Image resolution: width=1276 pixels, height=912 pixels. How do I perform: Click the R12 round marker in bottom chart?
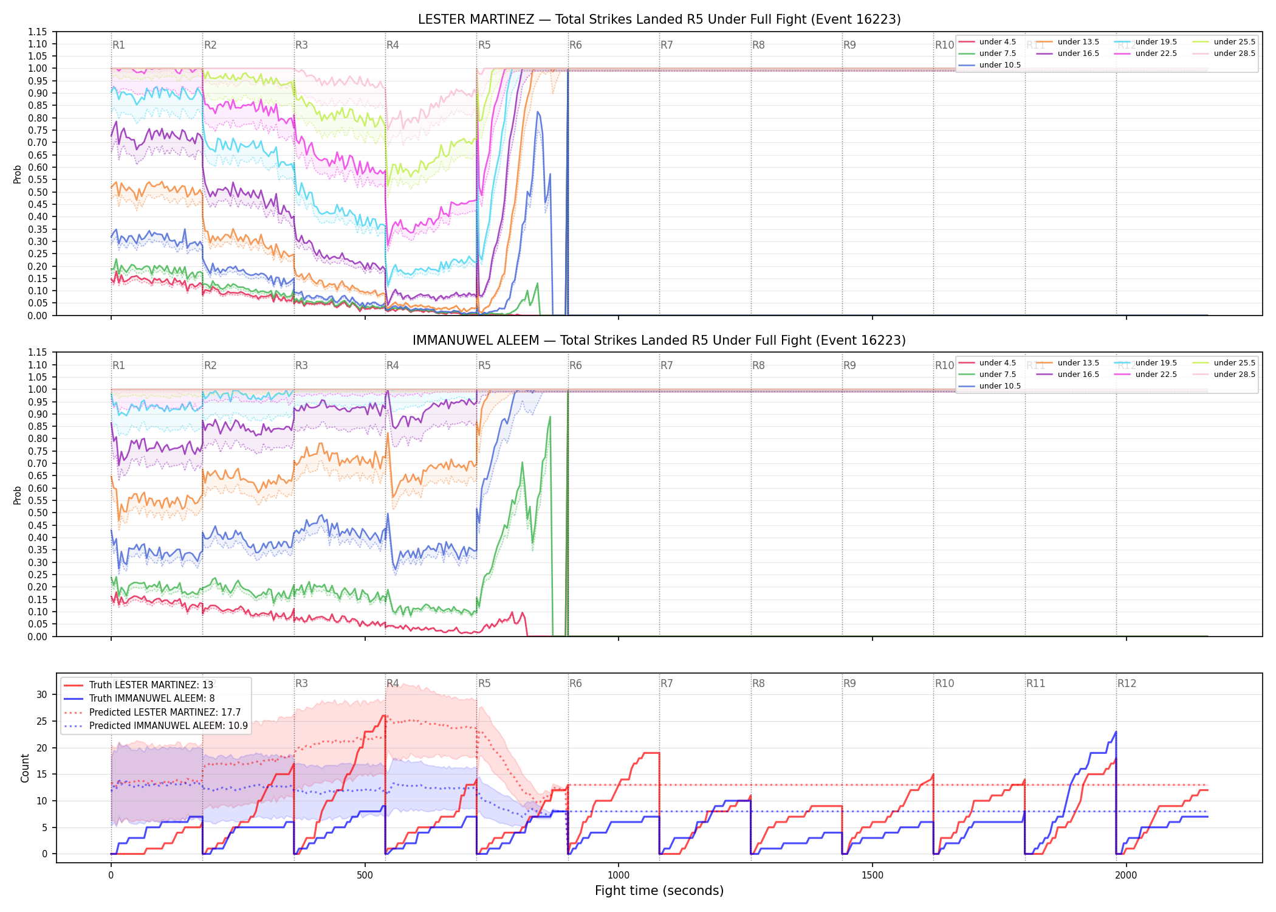tap(1127, 683)
